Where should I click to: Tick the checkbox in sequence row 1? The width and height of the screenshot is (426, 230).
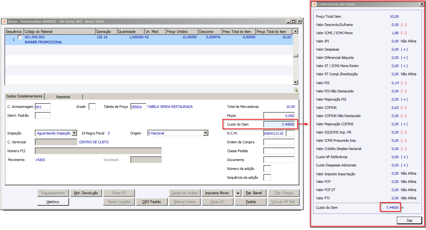pyautogui.click(x=20, y=37)
